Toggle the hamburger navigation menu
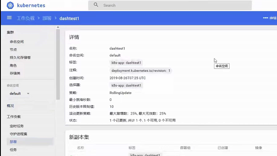 tap(9, 18)
